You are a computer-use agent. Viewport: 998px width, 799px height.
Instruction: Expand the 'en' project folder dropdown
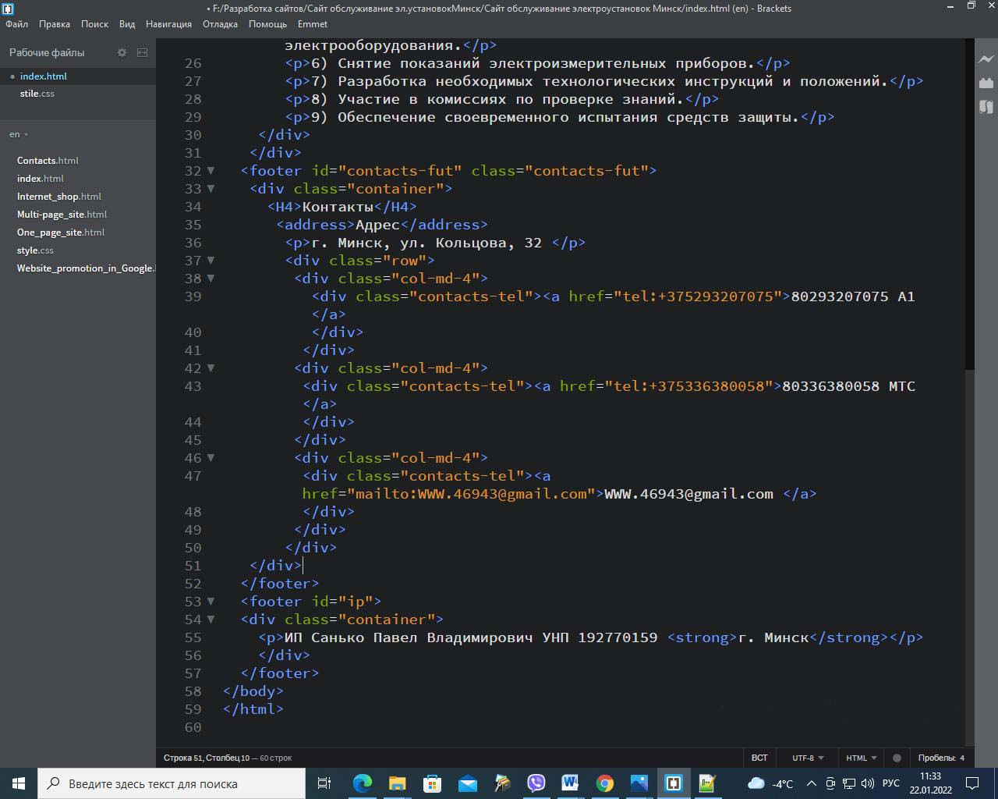[x=19, y=134]
